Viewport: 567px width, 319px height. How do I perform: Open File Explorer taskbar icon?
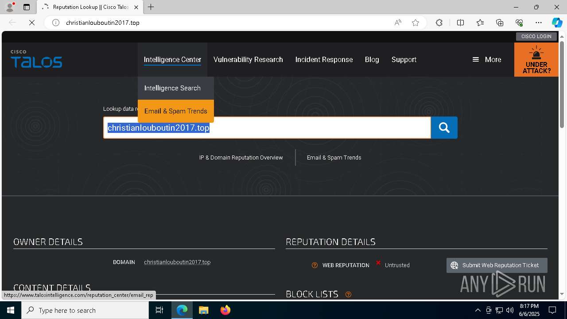pos(203,310)
